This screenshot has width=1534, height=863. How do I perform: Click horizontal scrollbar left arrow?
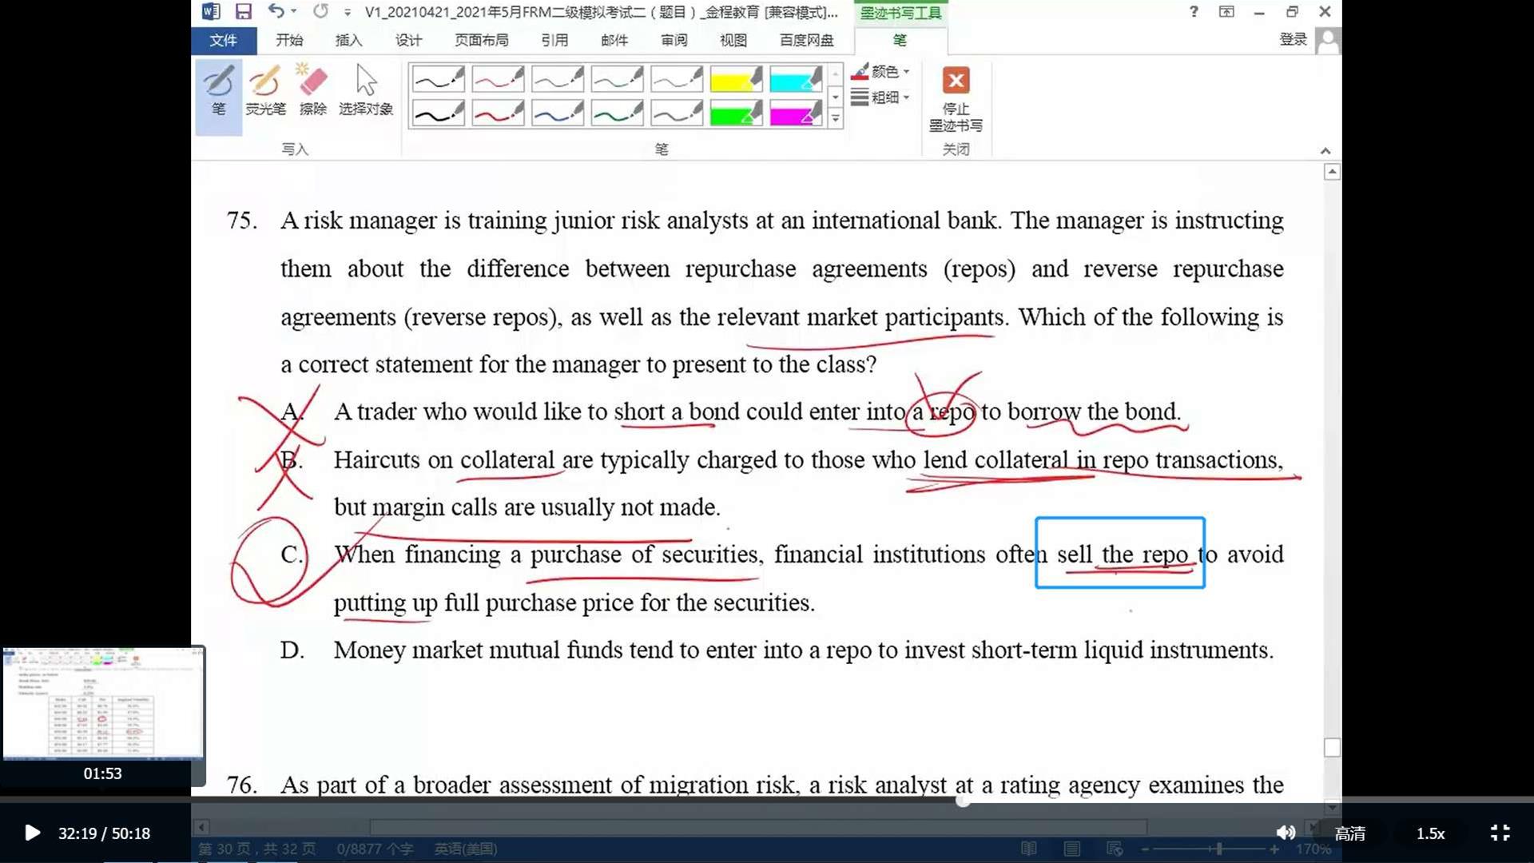(x=202, y=827)
